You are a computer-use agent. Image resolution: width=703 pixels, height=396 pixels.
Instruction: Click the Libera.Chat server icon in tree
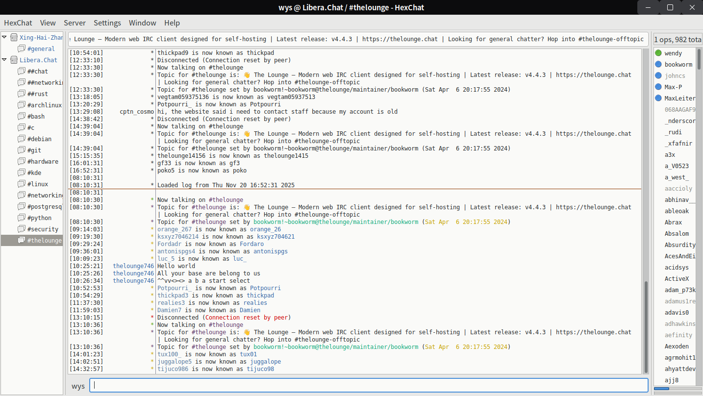14,60
